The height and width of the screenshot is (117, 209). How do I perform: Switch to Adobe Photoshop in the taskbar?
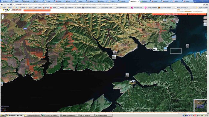coord(103,116)
